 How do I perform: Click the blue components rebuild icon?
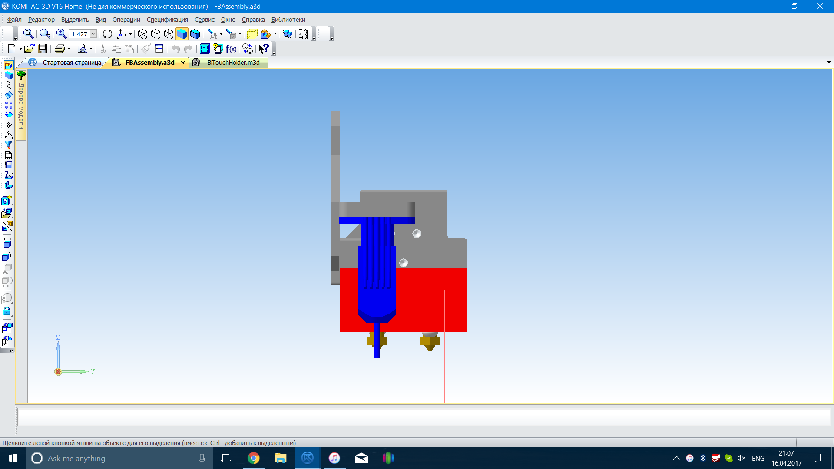[287, 34]
